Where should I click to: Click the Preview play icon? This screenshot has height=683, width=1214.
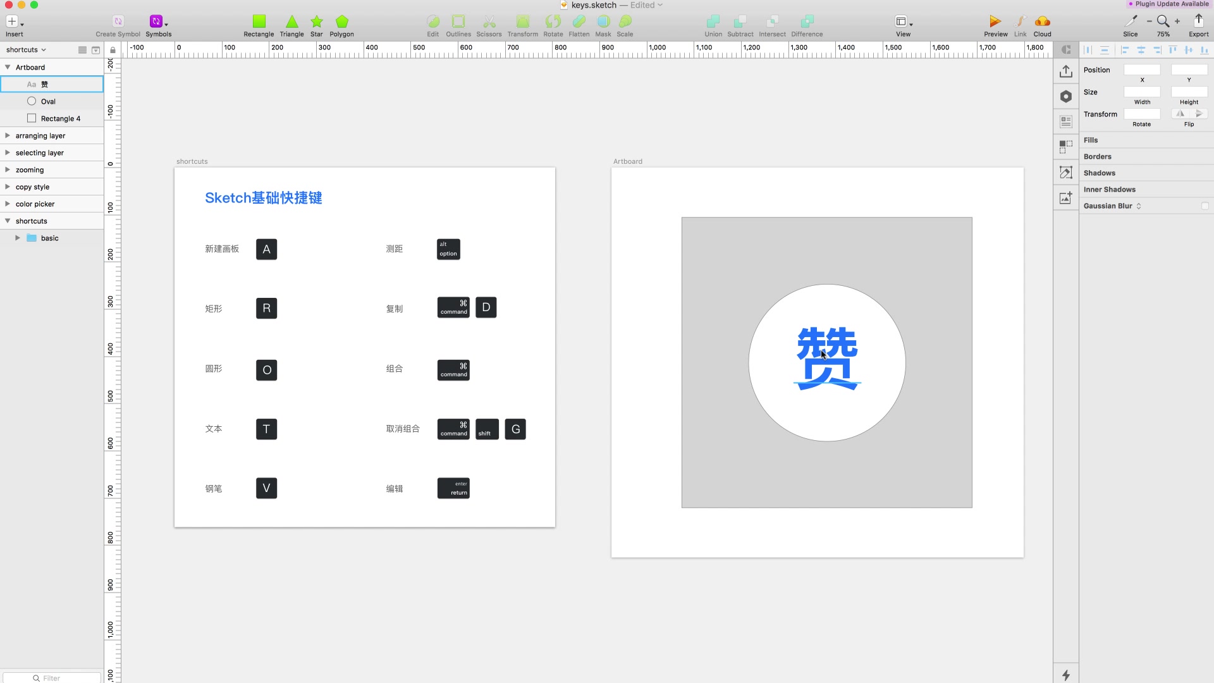pos(995,22)
